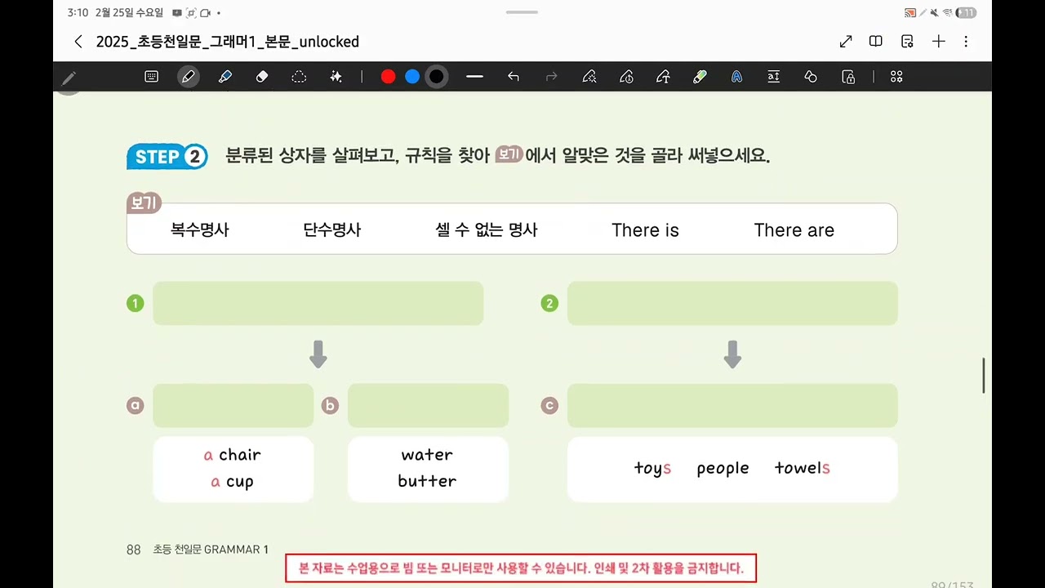Tap the word 'towels'

[802, 468]
